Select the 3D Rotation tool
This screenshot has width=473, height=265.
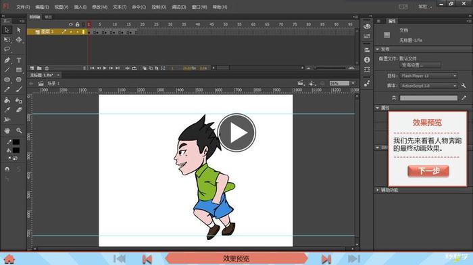point(19,40)
